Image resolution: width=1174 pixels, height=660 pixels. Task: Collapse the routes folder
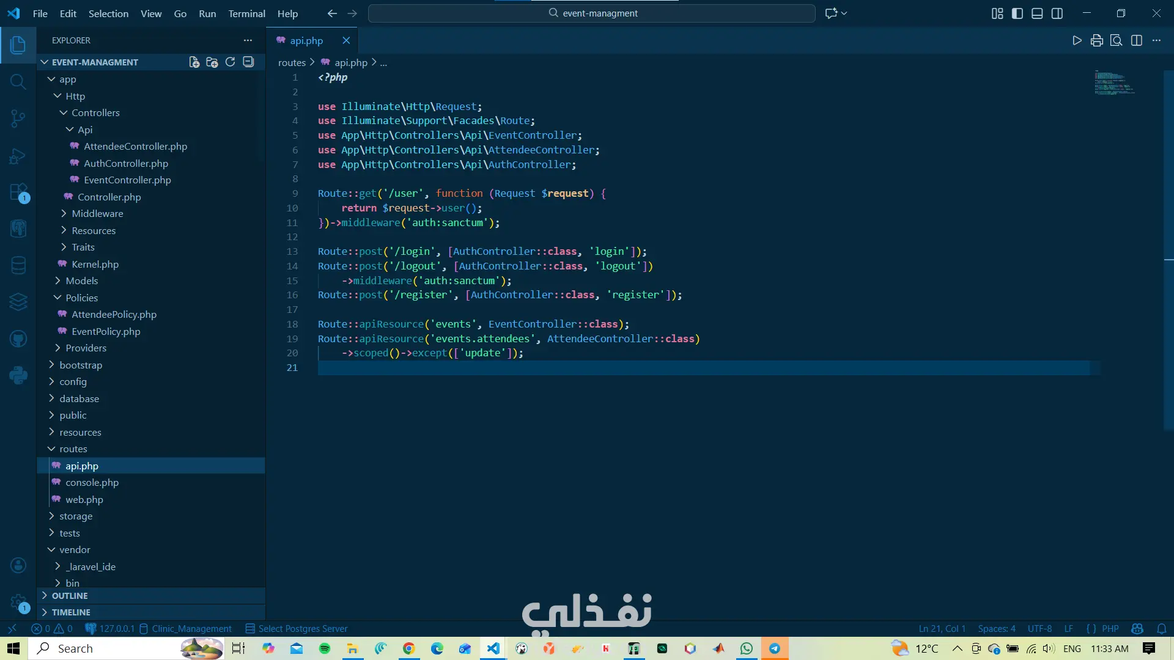(x=73, y=449)
